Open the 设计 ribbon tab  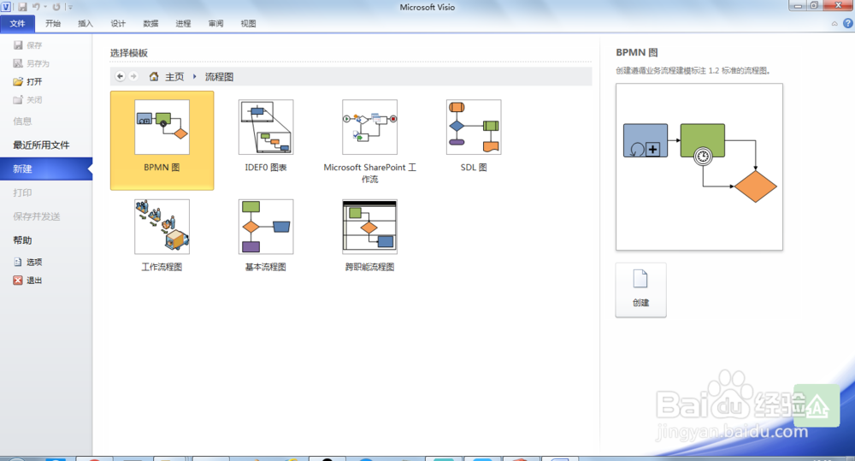click(118, 23)
